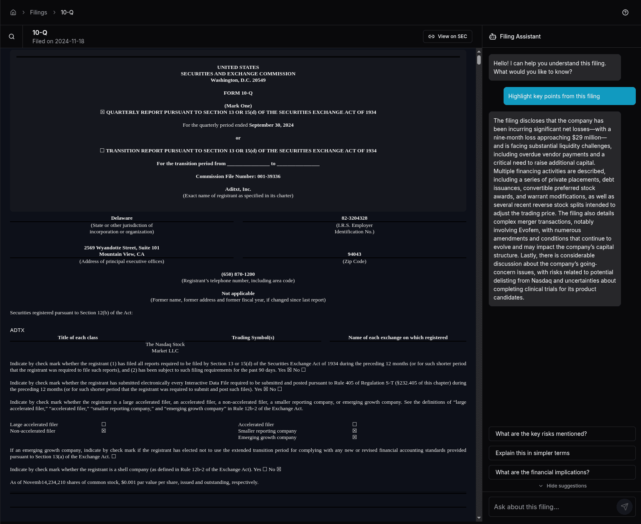This screenshot has width=641, height=524.
Task: Click the Quarterly Report checked box
Action: 103,112
